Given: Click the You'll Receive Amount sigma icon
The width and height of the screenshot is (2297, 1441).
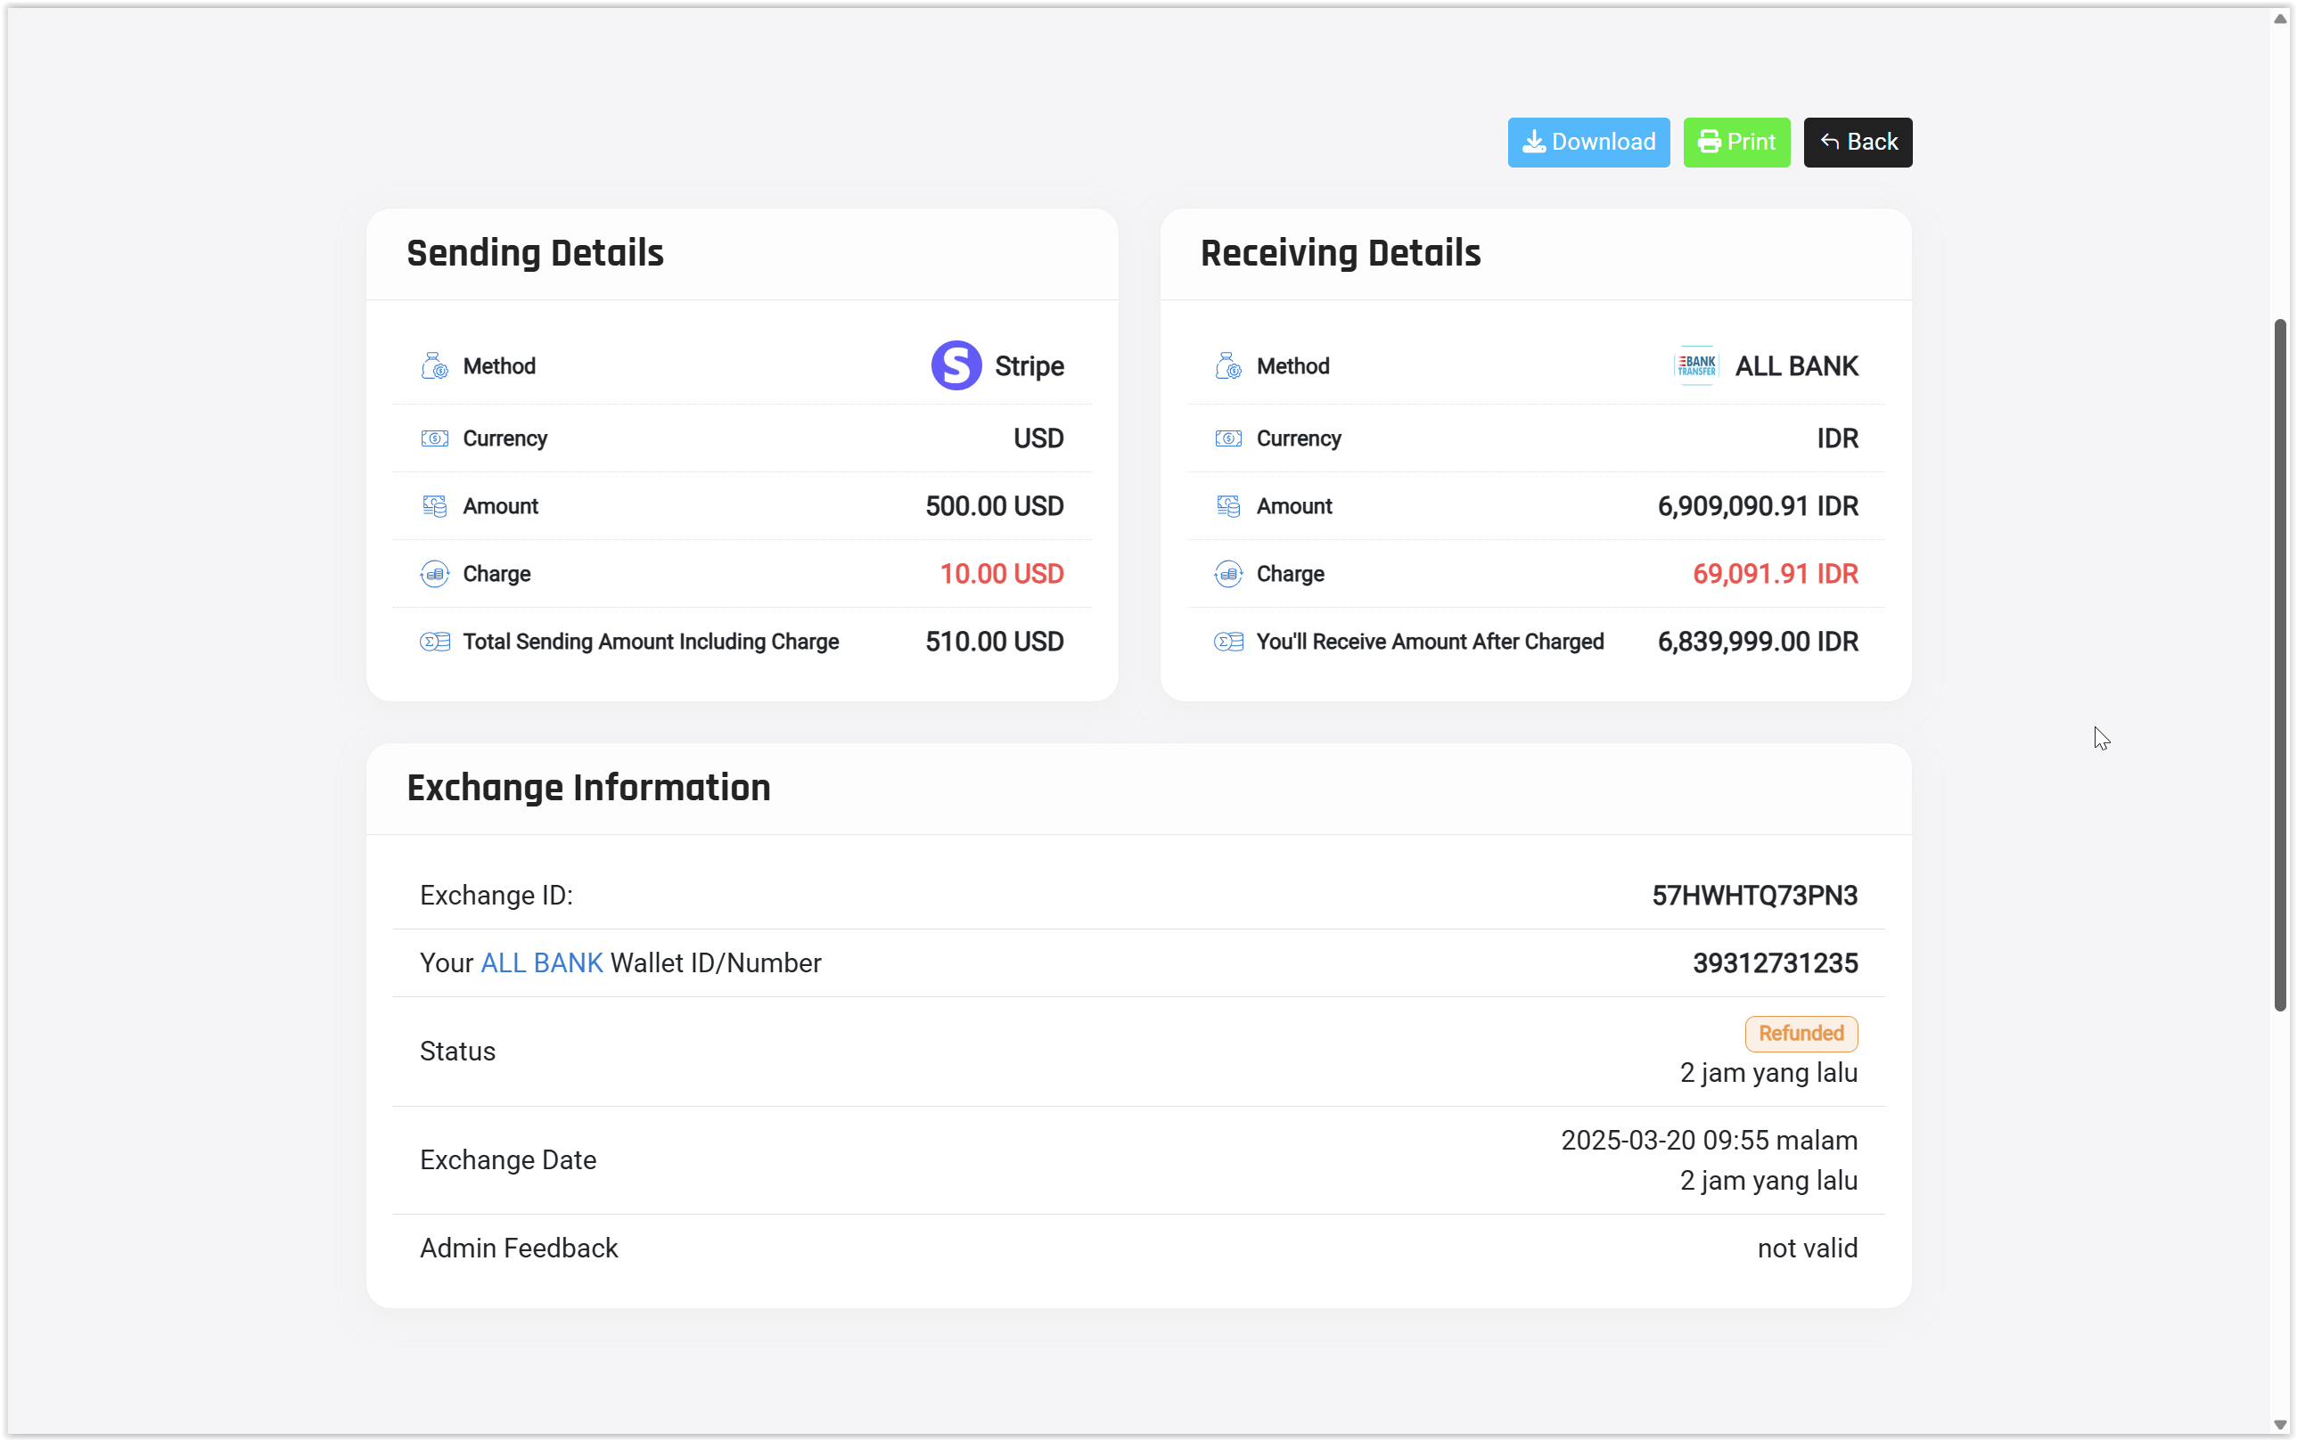Looking at the screenshot, I should click(x=1228, y=642).
